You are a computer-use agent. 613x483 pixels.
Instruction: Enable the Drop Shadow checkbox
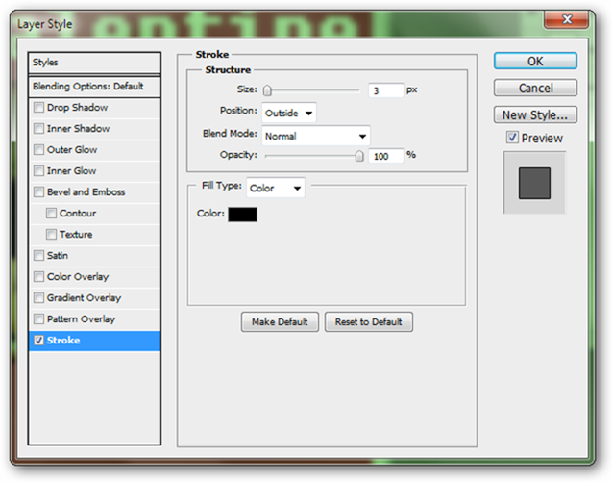pyautogui.click(x=38, y=107)
